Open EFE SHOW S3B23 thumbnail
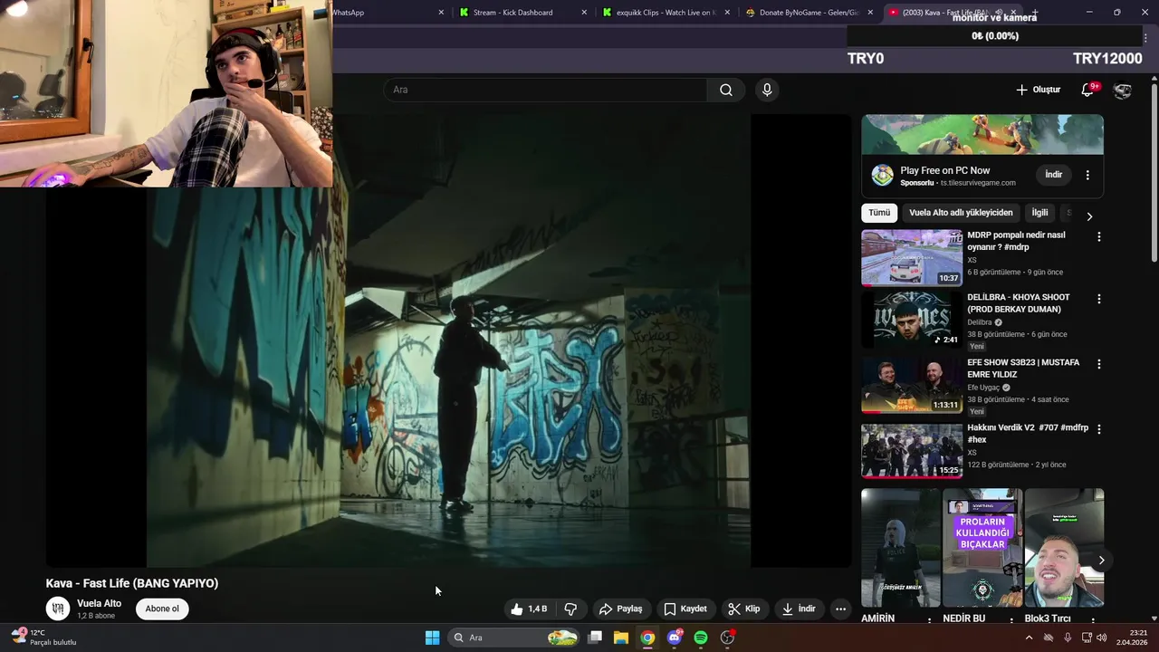The width and height of the screenshot is (1159, 652). pos(912,385)
